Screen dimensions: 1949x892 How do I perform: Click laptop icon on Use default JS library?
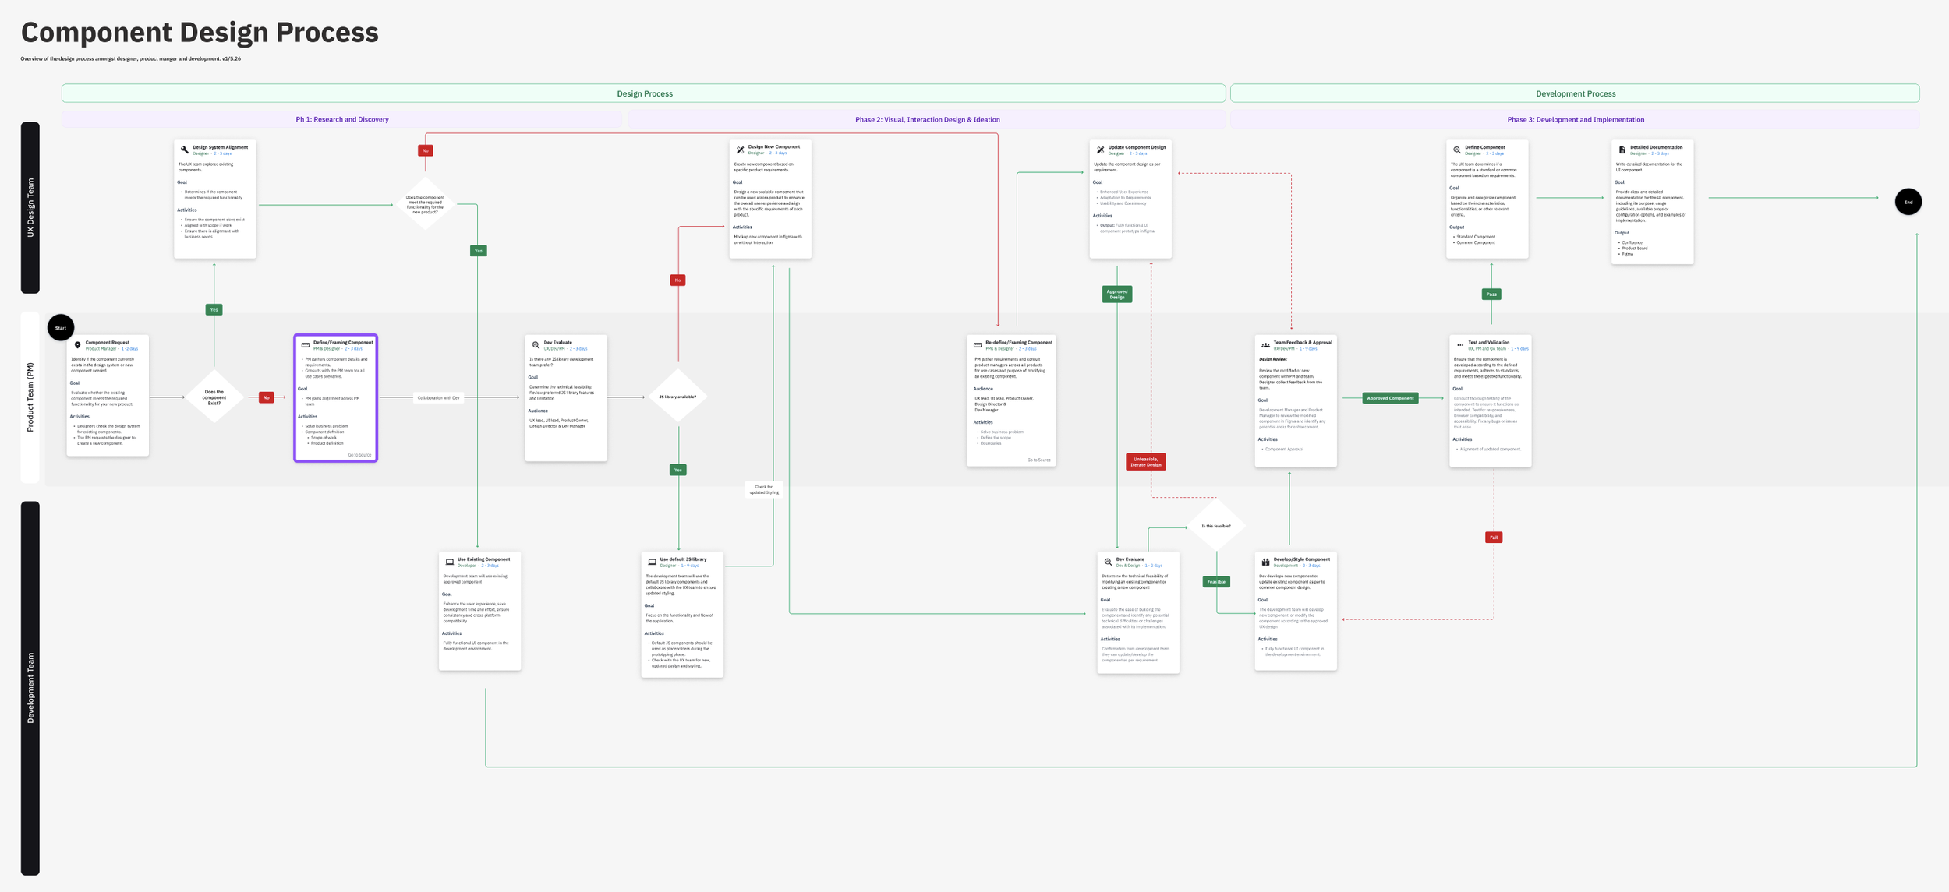click(652, 562)
